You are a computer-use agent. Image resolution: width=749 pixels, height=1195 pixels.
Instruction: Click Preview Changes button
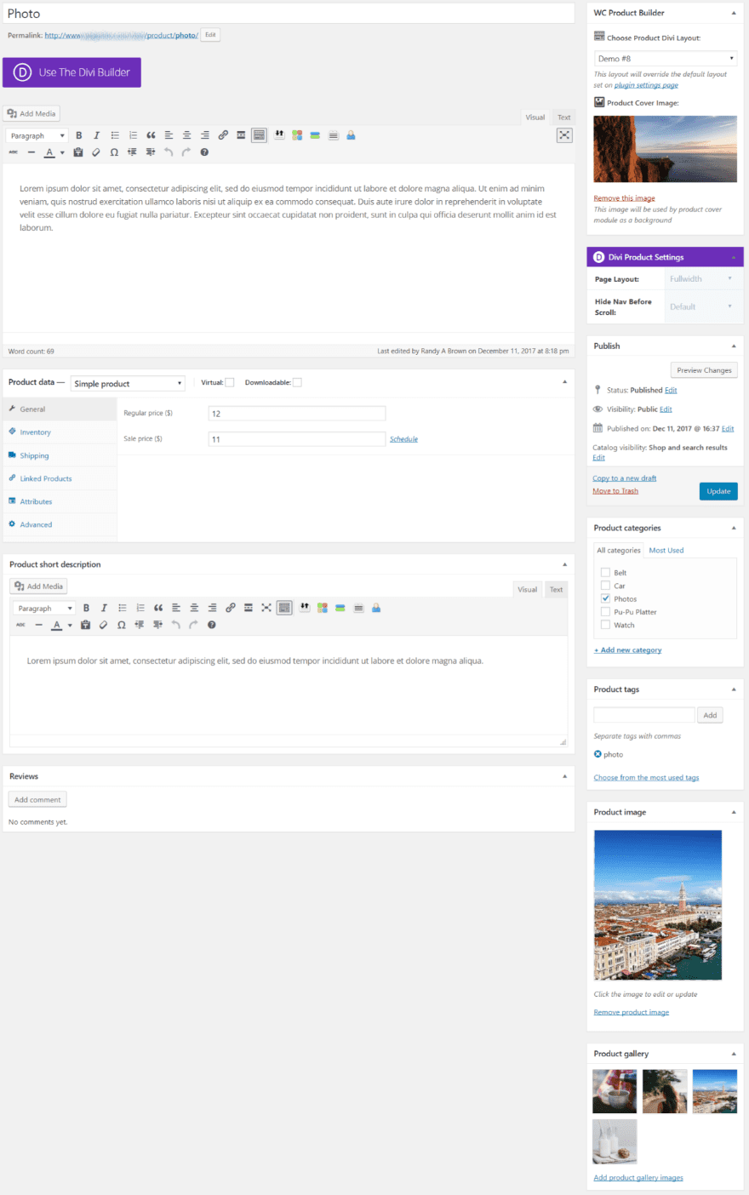click(x=705, y=370)
